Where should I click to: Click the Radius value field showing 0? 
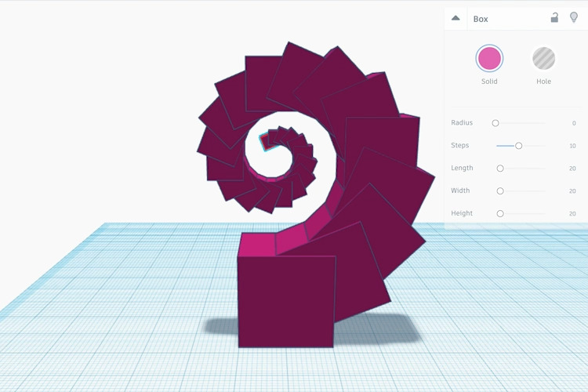(x=573, y=123)
